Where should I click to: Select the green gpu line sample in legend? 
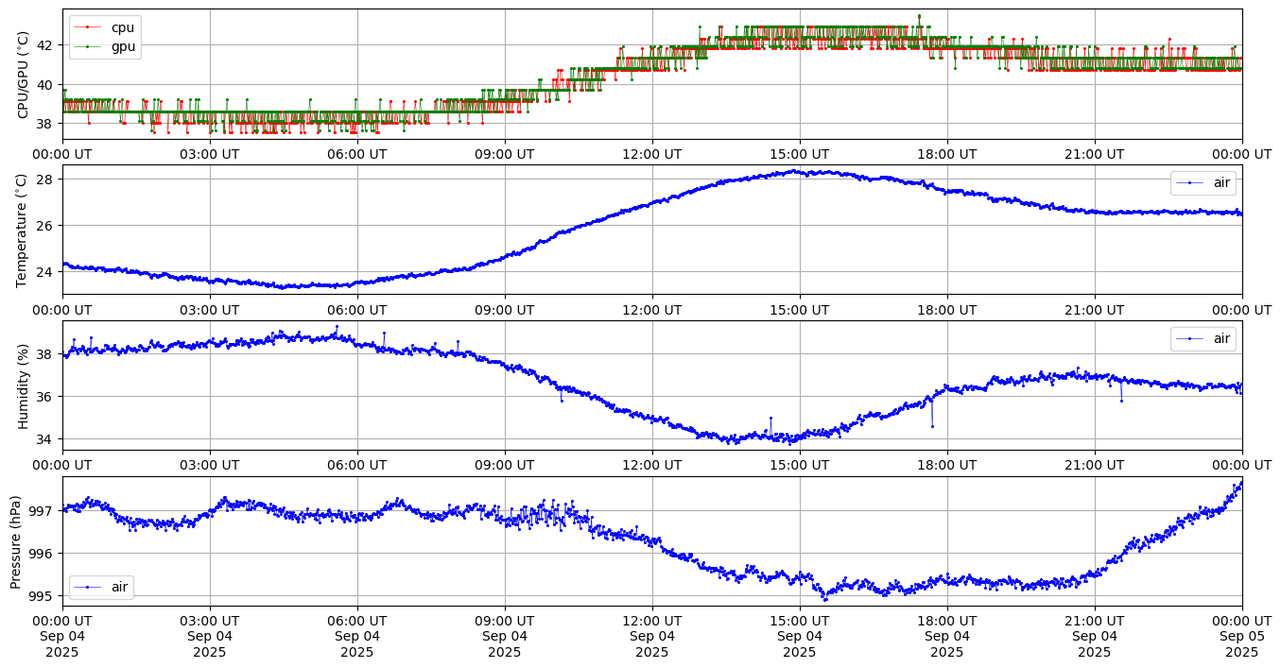click(x=88, y=45)
